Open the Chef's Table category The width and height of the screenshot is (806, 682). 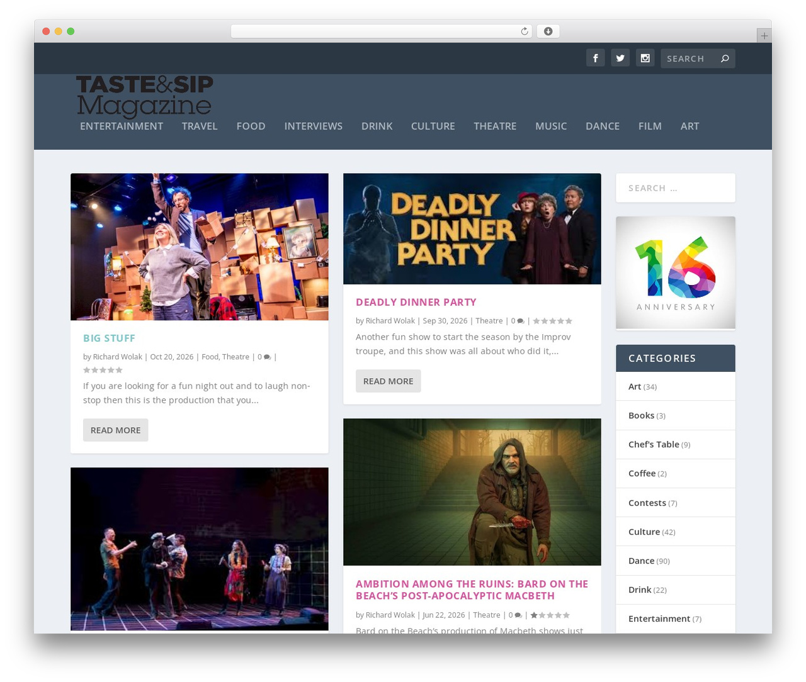pyautogui.click(x=654, y=444)
